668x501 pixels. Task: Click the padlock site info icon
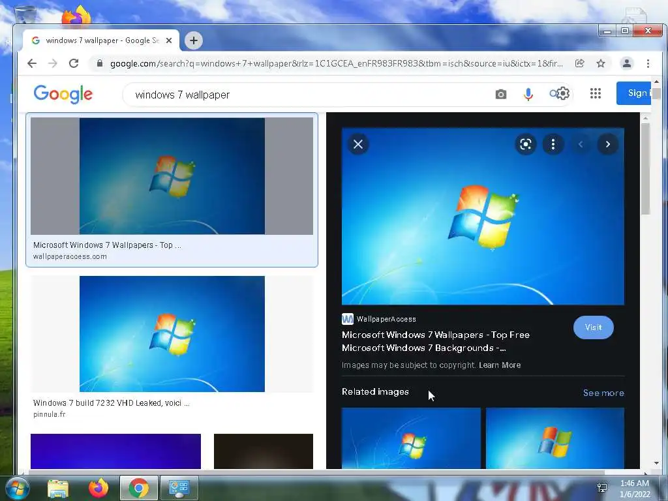[100, 63]
